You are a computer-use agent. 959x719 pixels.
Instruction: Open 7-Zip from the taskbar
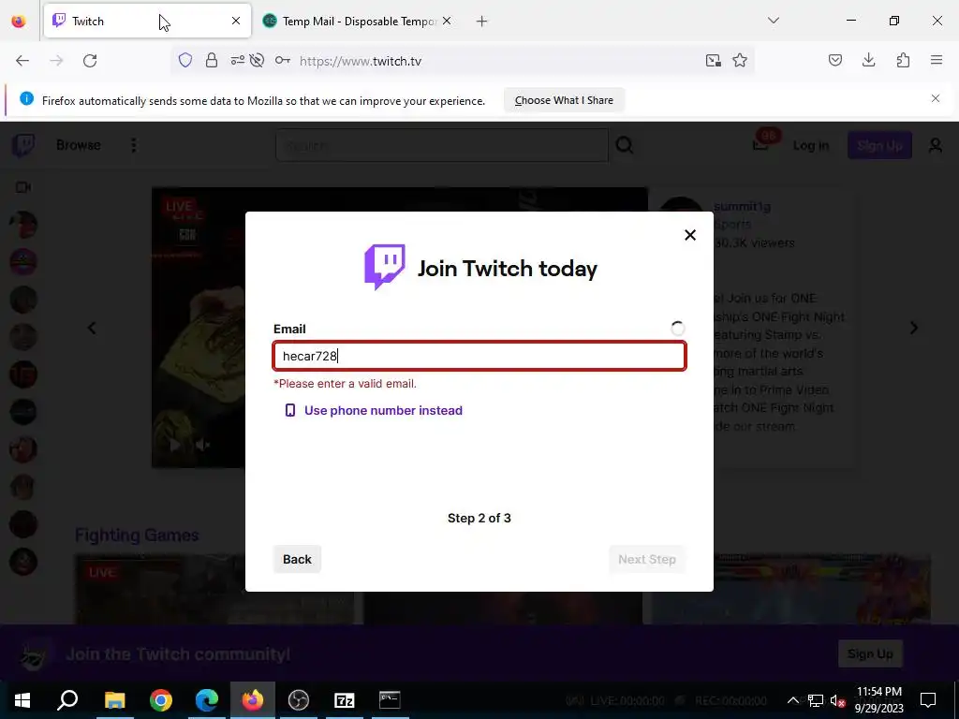pyautogui.click(x=345, y=700)
